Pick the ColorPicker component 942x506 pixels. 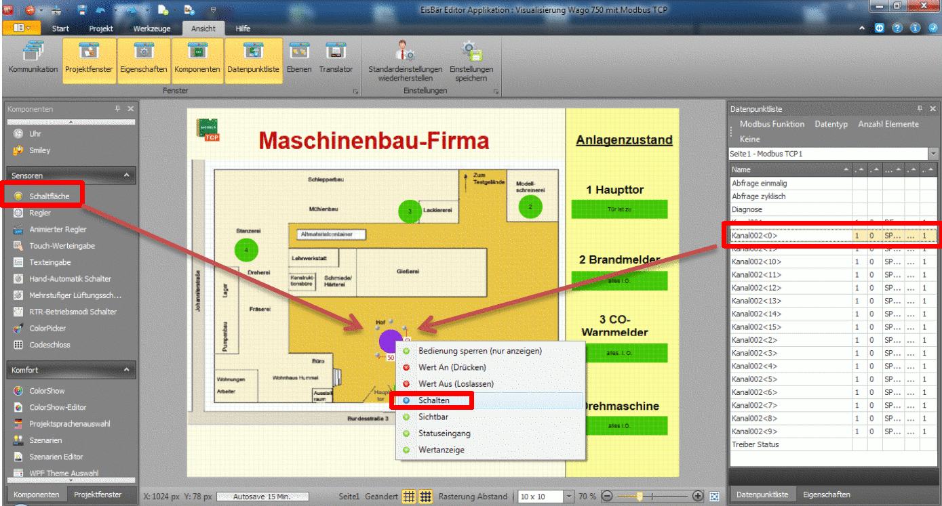[x=41, y=329]
